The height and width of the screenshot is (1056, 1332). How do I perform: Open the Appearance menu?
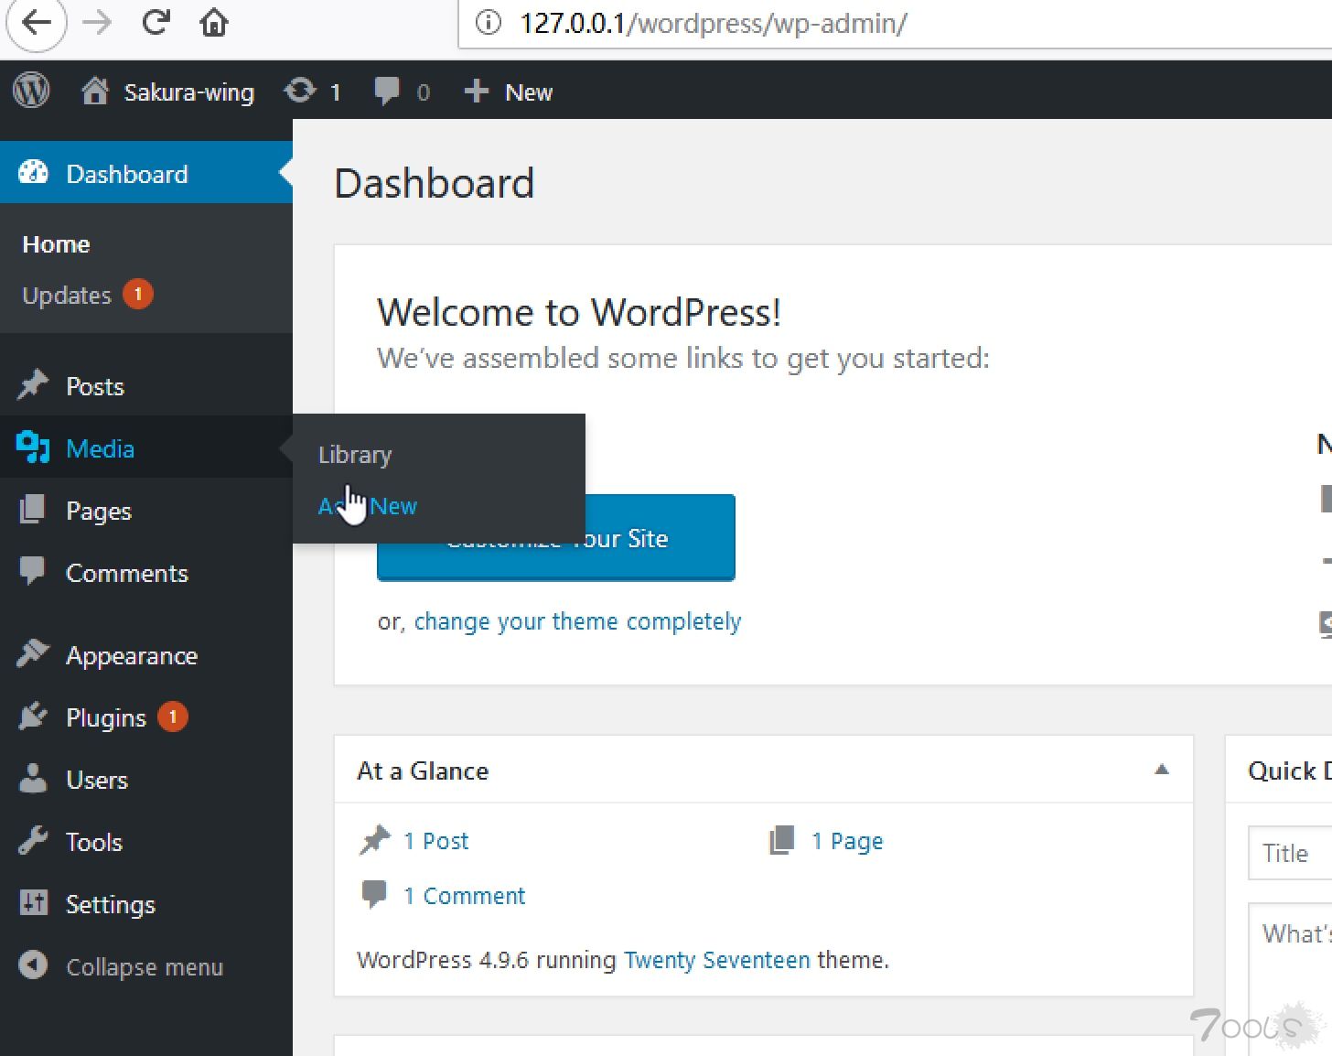tap(132, 656)
